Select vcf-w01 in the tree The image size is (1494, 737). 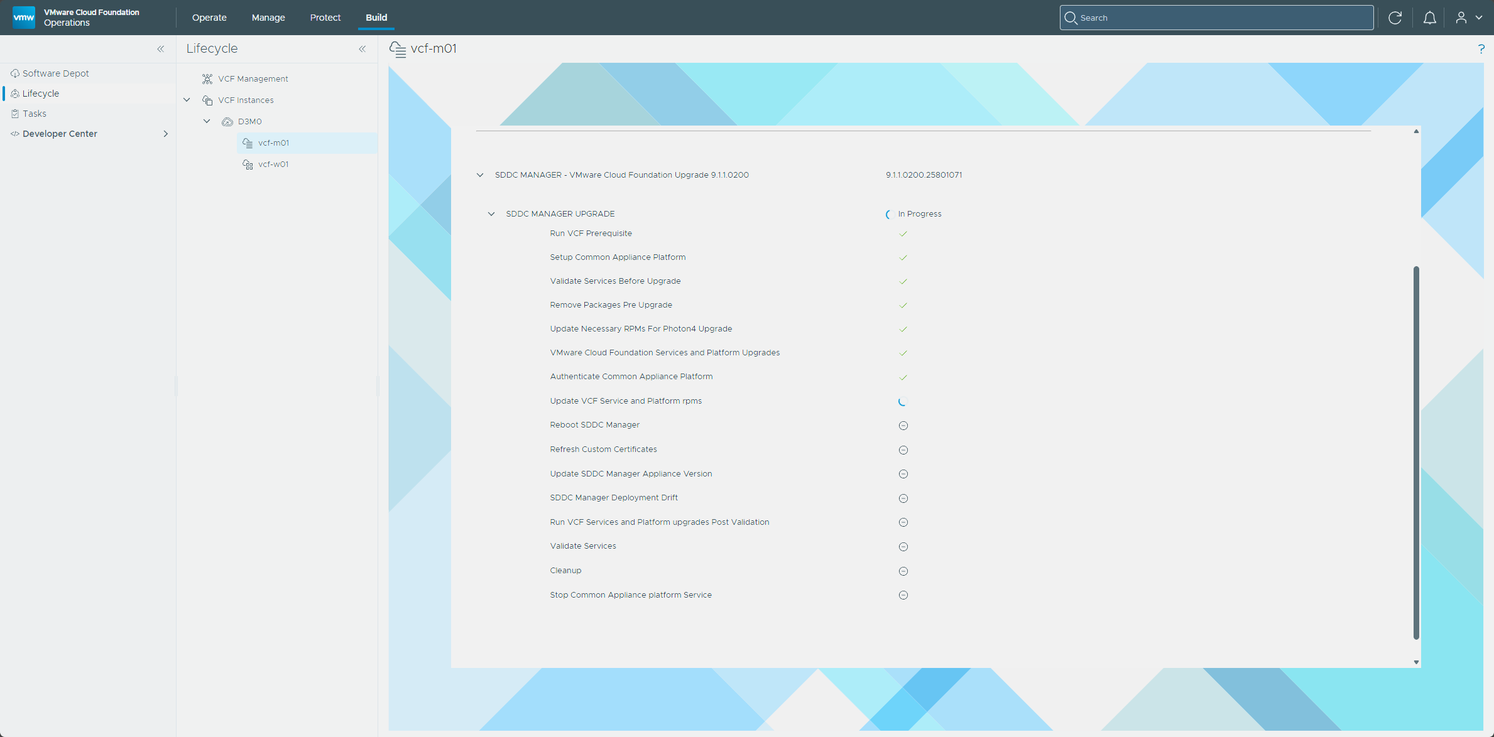point(273,164)
